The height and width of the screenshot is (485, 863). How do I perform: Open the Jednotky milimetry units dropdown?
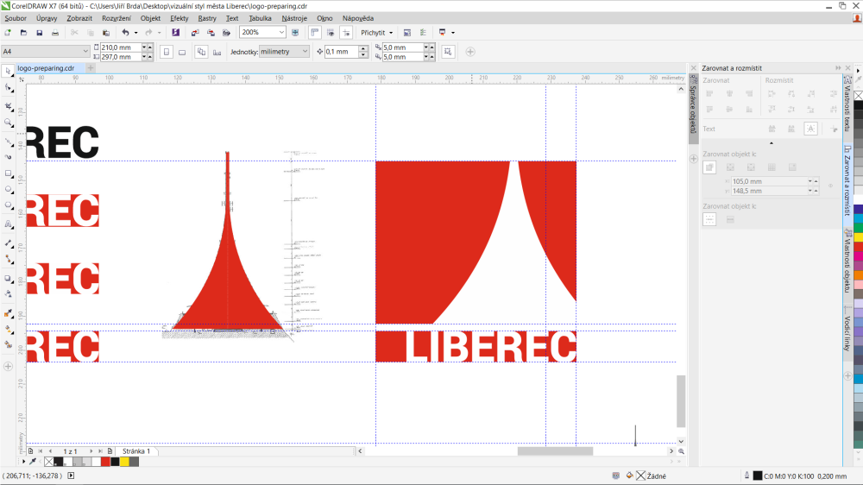(x=305, y=51)
